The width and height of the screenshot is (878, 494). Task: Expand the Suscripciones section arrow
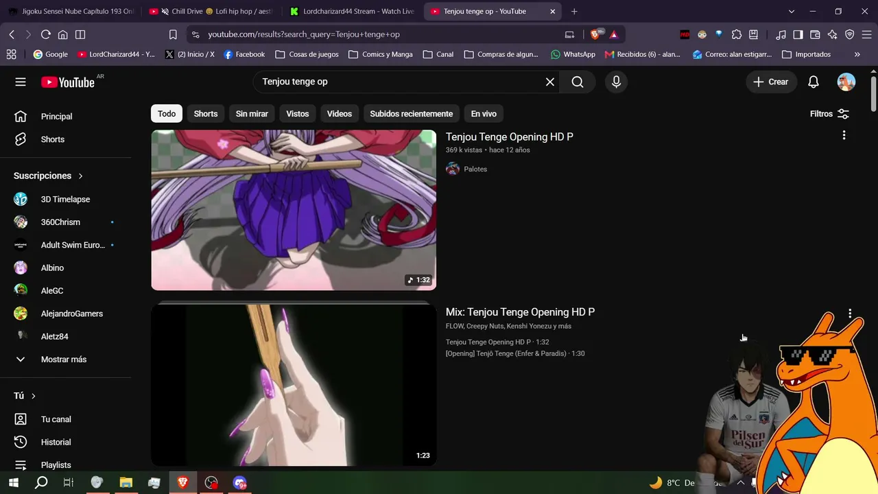pyautogui.click(x=80, y=176)
